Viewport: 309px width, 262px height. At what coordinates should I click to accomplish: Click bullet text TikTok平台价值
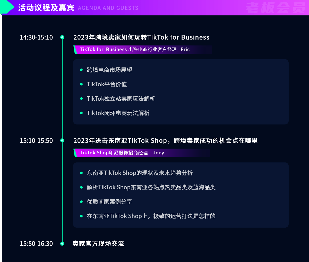107,84
